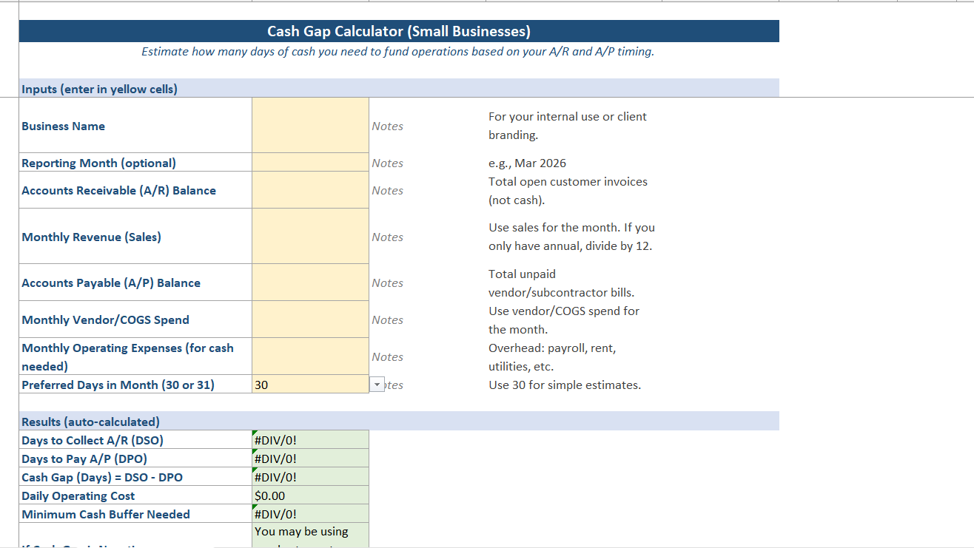Select the Business Name yellow input cell
This screenshot has height=548, width=974.
click(x=310, y=125)
